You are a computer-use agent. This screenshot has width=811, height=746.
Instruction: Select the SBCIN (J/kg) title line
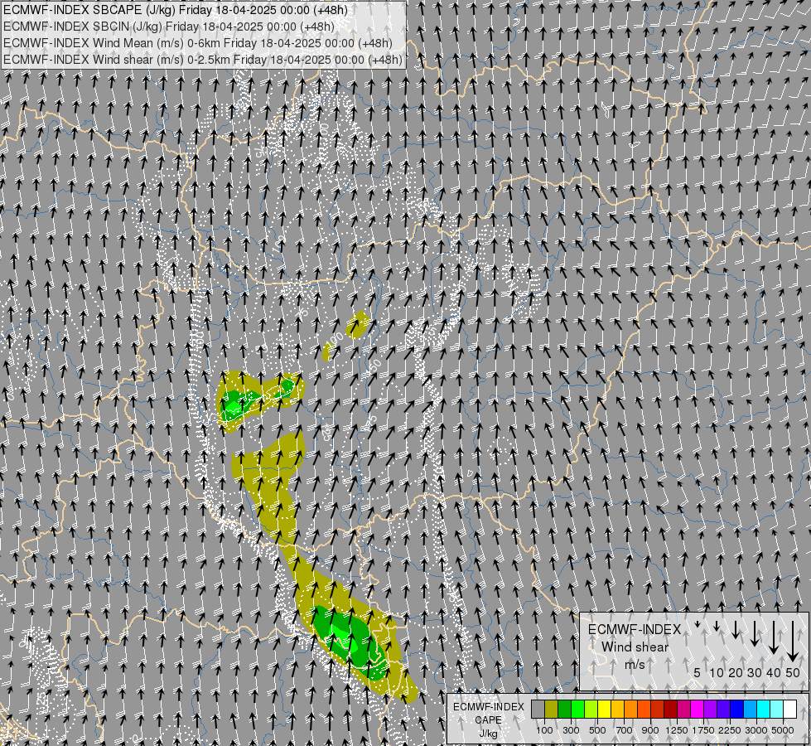coord(169,27)
